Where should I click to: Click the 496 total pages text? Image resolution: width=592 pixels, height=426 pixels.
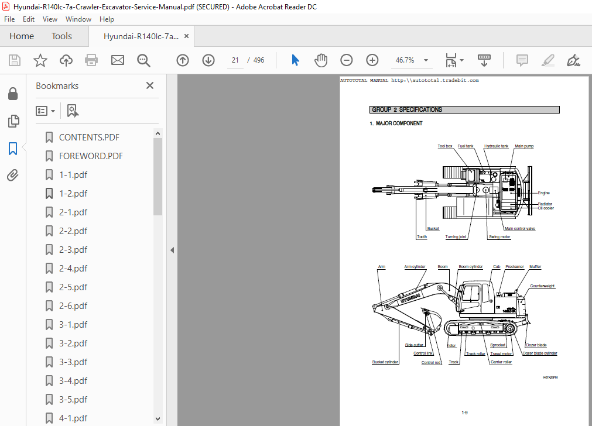[259, 60]
